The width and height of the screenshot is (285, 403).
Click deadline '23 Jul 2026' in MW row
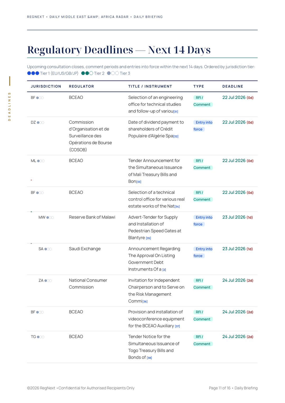pyautogui.click(x=234, y=217)
